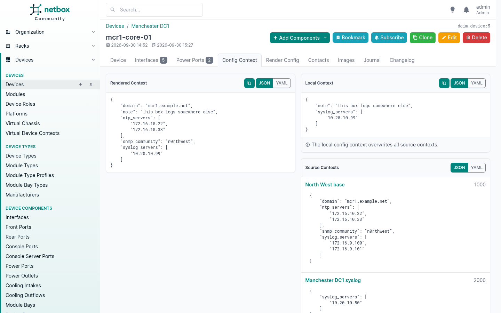Toggle color mode lightbulb icon
The height and width of the screenshot is (313, 501).
(452, 10)
